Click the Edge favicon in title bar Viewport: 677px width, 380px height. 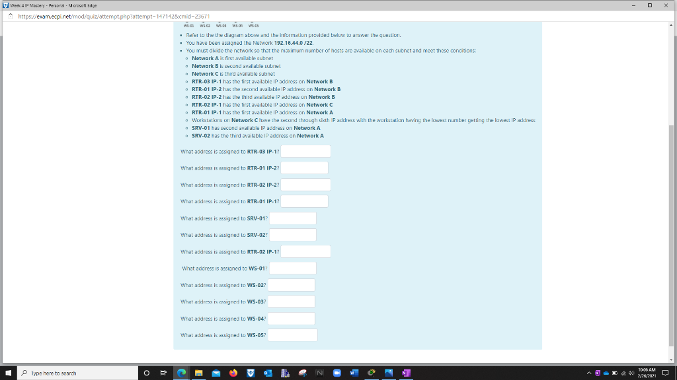(5, 5)
